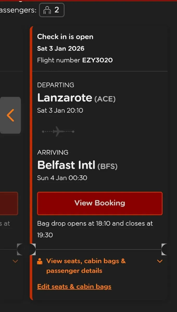Select the Lanzarote (ACE) departure label
Image resolution: width=177 pixels, height=312 pixels.
[76, 98]
